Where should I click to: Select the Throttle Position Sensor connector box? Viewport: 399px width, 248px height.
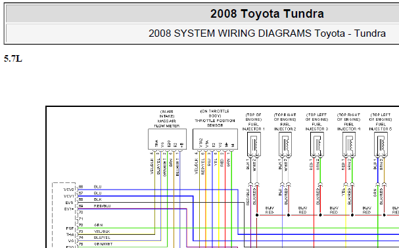point(215,139)
